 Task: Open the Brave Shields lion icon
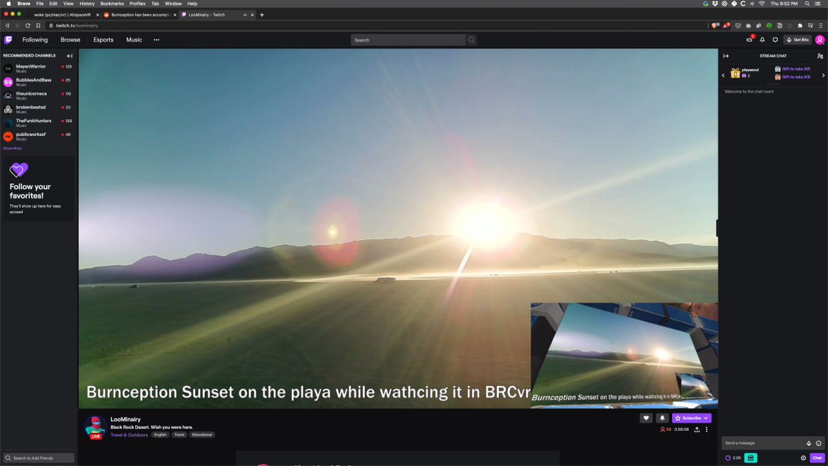(x=715, y=26)
